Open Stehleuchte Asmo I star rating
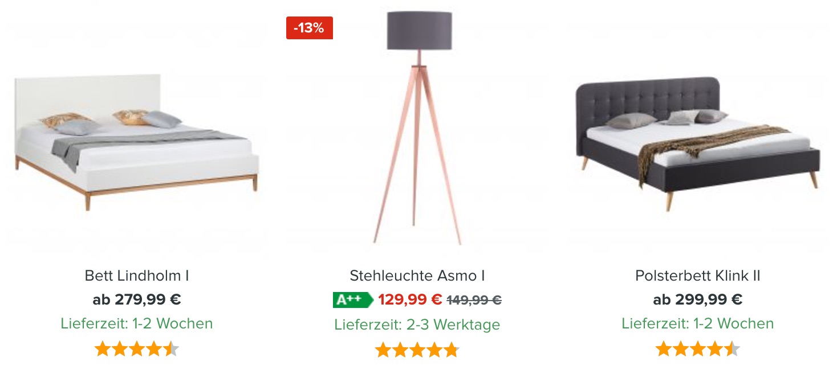837x370 pixels. (x=417, y=350)
